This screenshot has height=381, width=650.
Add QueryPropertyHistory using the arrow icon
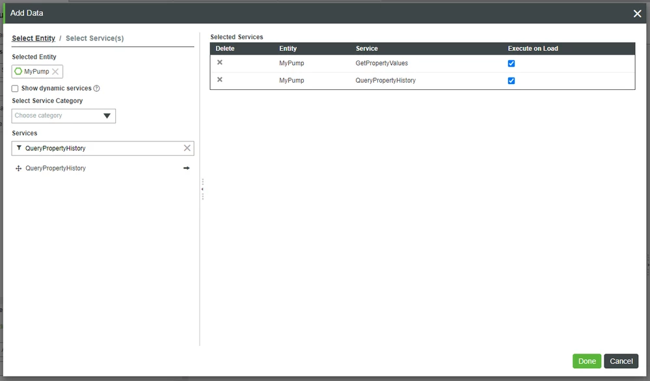(186, 168)
